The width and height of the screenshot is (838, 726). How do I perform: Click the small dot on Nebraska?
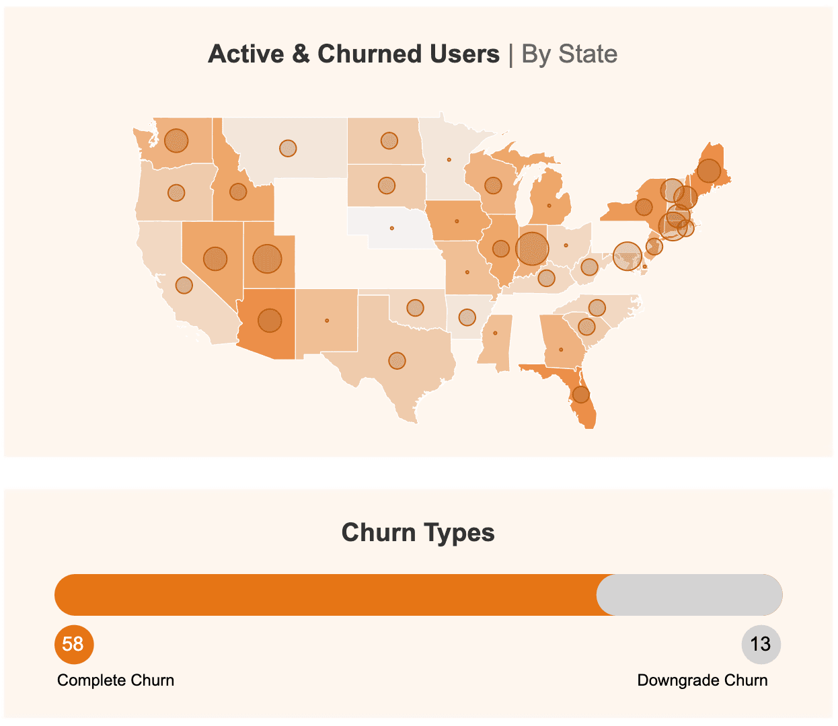(x=392, y=229)
